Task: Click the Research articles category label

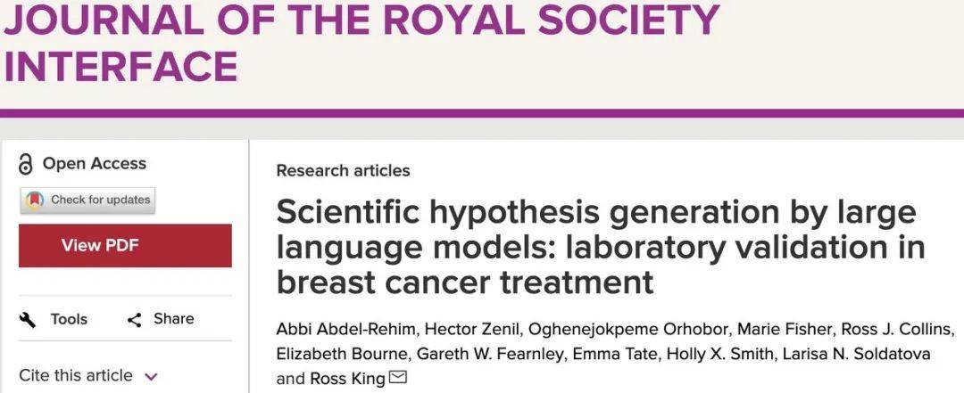Action: [x=343, y=171]
